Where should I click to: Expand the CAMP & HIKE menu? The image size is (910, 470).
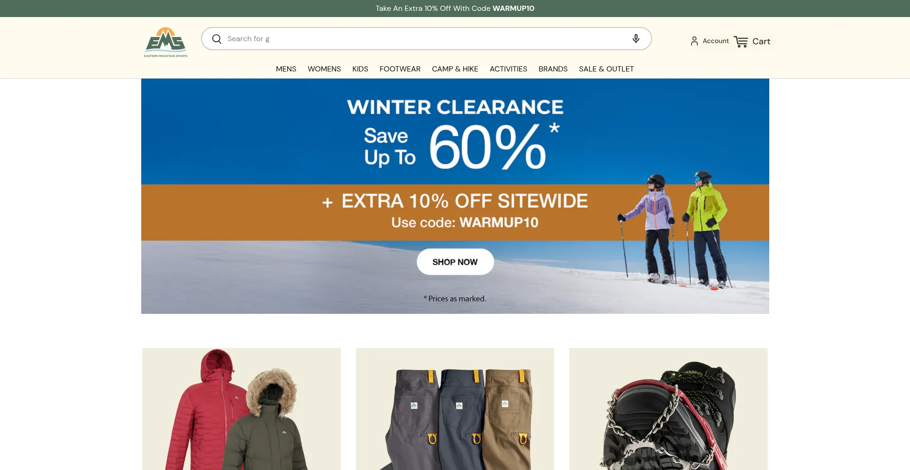point(455,69)
